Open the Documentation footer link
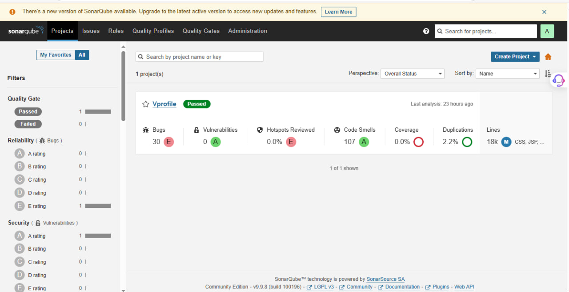569x292 pixels. (399, 287)
